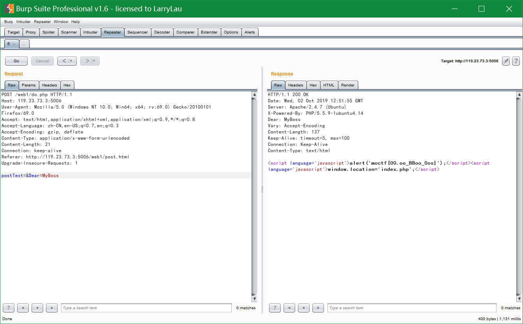Click the 'HTTP/1.1 200 OK' response status line

(x=288, y=95)
